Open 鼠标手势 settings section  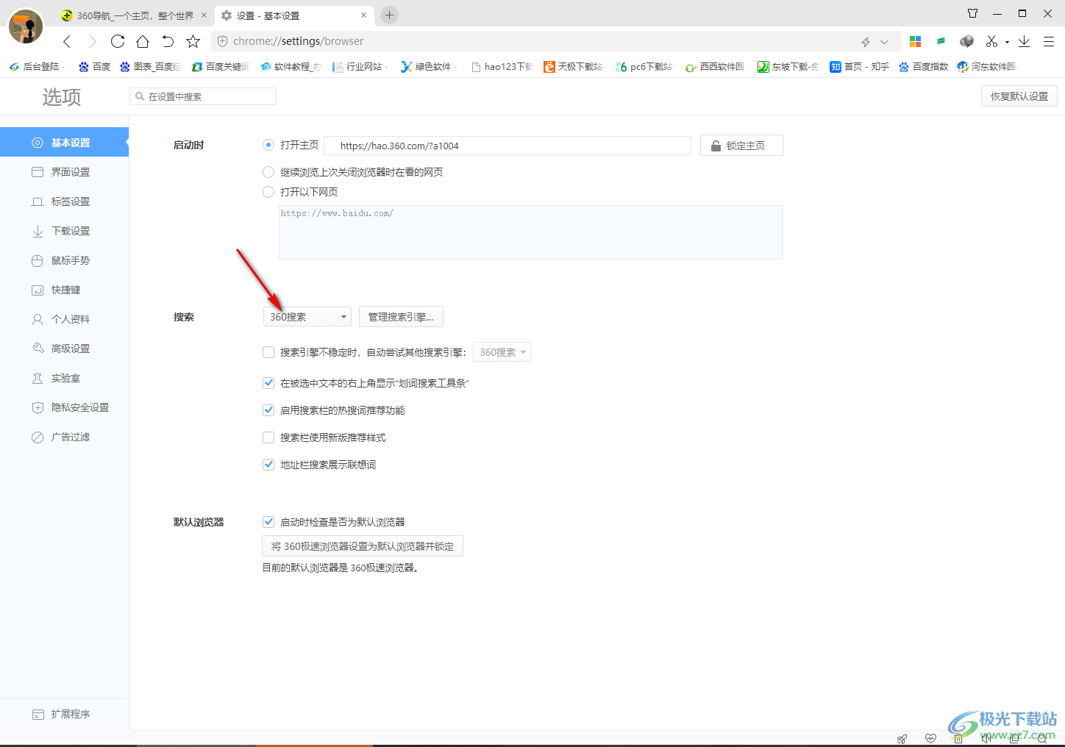click(x=64, y=260)
